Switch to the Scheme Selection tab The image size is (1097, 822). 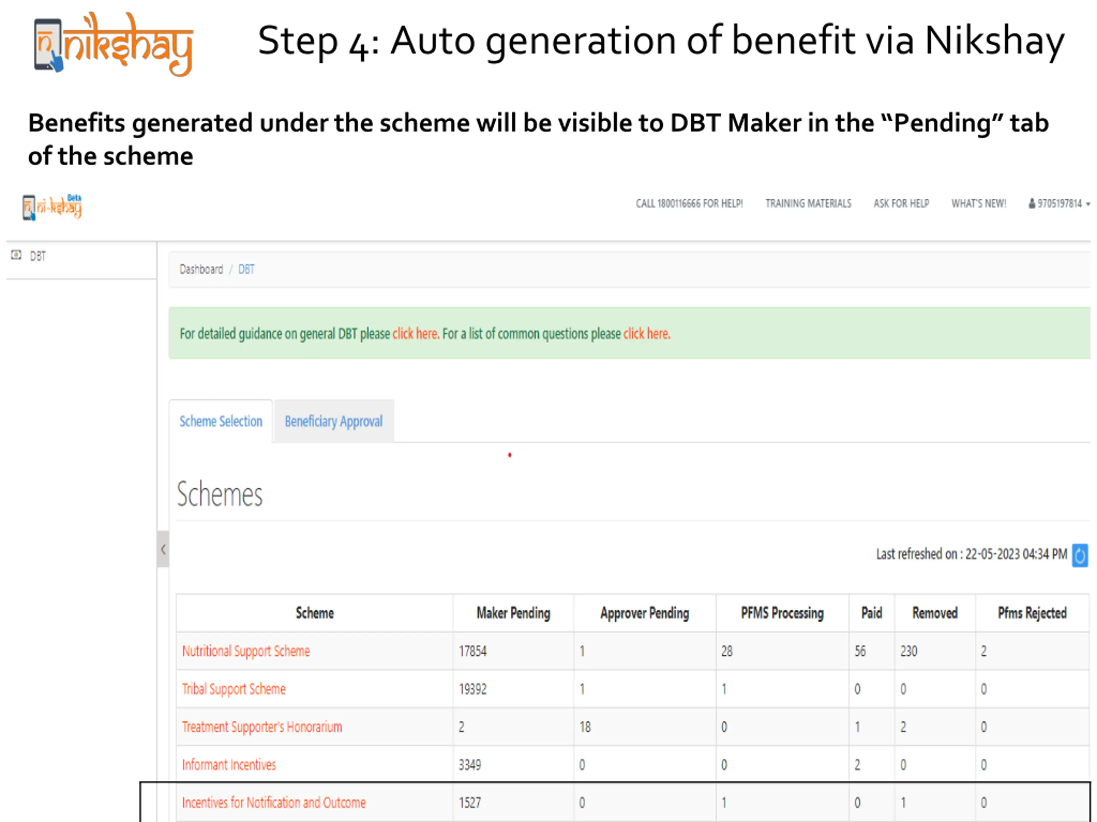tap(221, 421)
